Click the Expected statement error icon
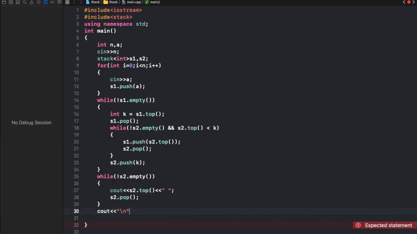This screenshot has width=417, height=234. click(x=358, y=225)
